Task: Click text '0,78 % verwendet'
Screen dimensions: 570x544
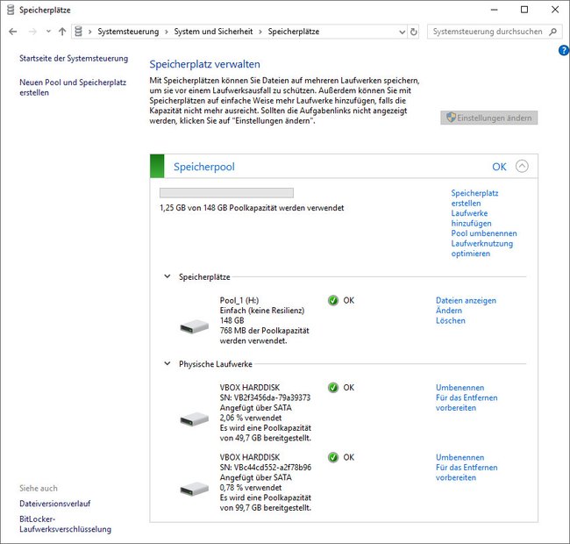Action: (x=251, y=488)
